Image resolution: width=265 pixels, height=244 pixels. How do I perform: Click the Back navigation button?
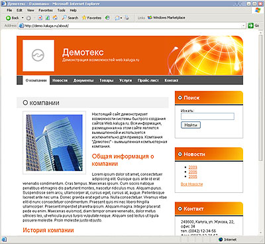pos(13,18)
